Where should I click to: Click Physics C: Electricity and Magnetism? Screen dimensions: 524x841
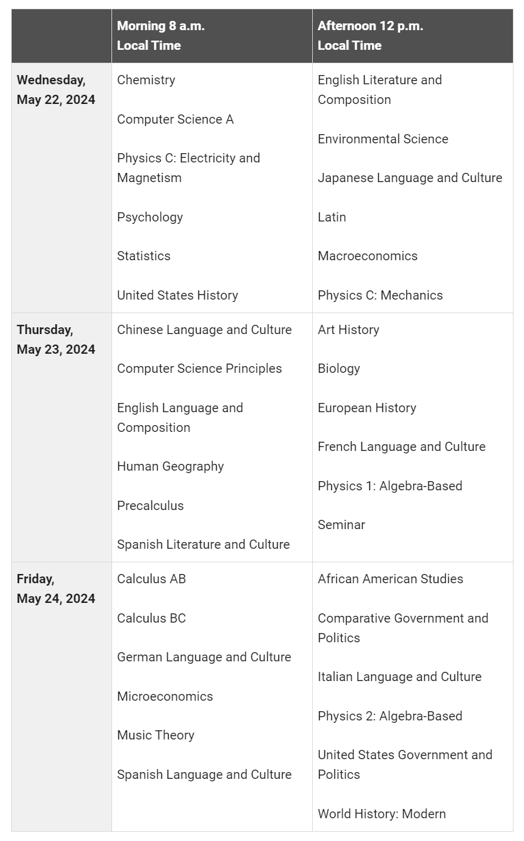188,168
